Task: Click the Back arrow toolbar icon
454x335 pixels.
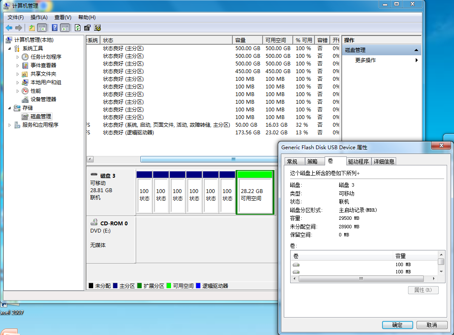Action: coord(9,28)
